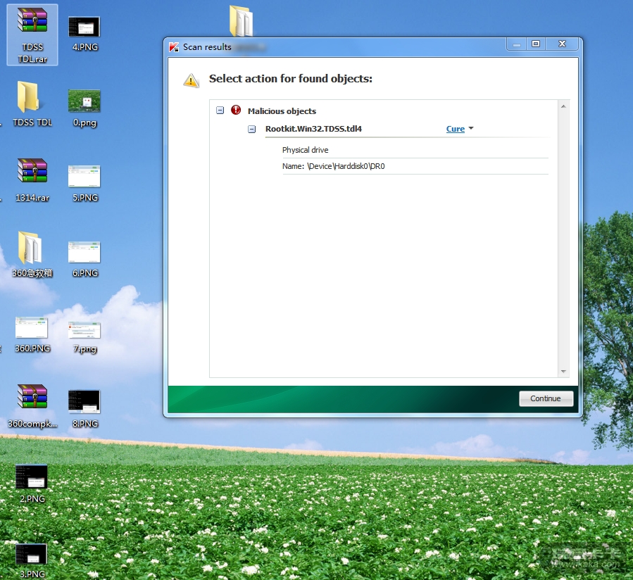Select the TDSS TDL folder icon
This screenshot has height=580, width=633.
point(28,98)
